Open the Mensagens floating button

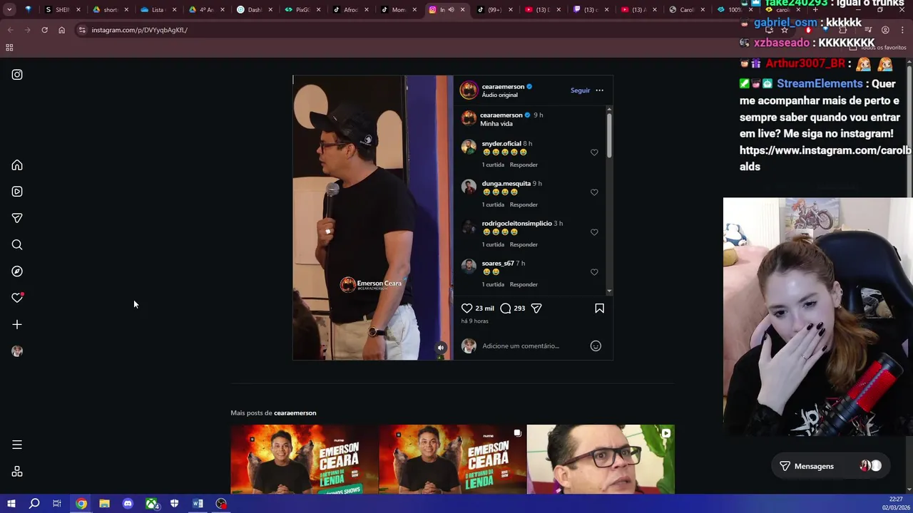pyautogui.click(x=831, y=466)
